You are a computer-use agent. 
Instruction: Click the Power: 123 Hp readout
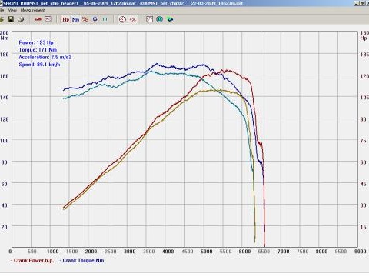[x=36, y=42]
